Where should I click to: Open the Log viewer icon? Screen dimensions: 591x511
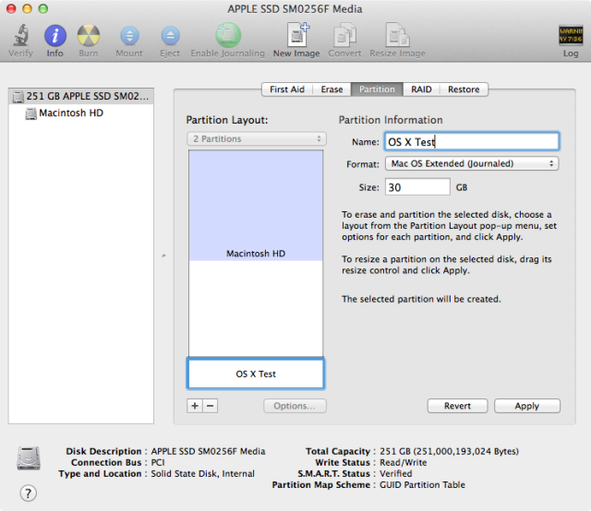[x=571, y=35]
